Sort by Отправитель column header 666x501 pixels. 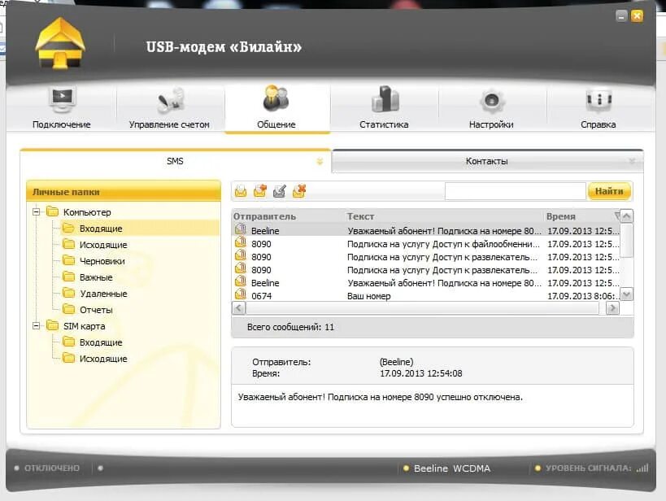pyautogui.click(x=264, y=216)
